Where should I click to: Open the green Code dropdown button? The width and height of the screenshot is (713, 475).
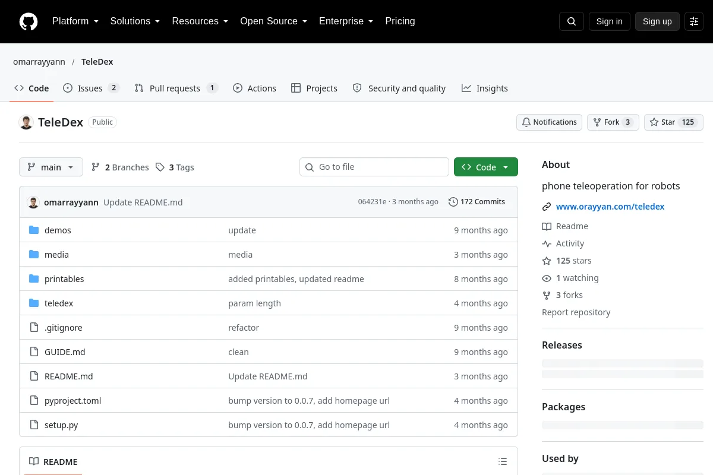coord(486,167)
